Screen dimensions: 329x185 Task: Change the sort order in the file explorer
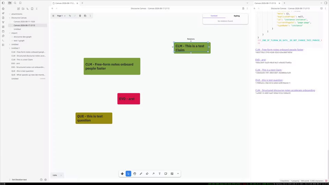pos(28,9)
